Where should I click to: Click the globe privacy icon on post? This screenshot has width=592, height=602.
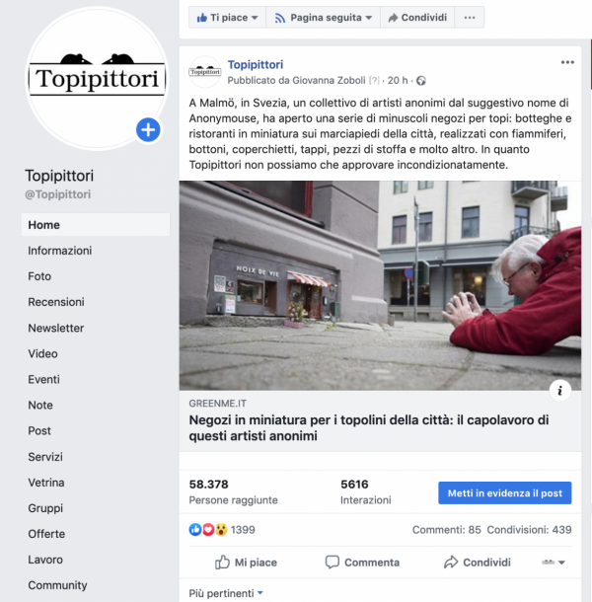pos(421,81)
